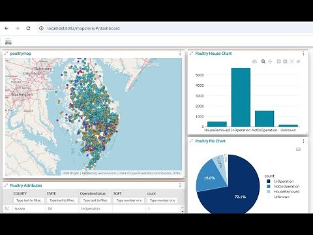Viewport: 313px width, 235px height.
Task: Click the 19.6% pie slice
Action: click(209, 178)
